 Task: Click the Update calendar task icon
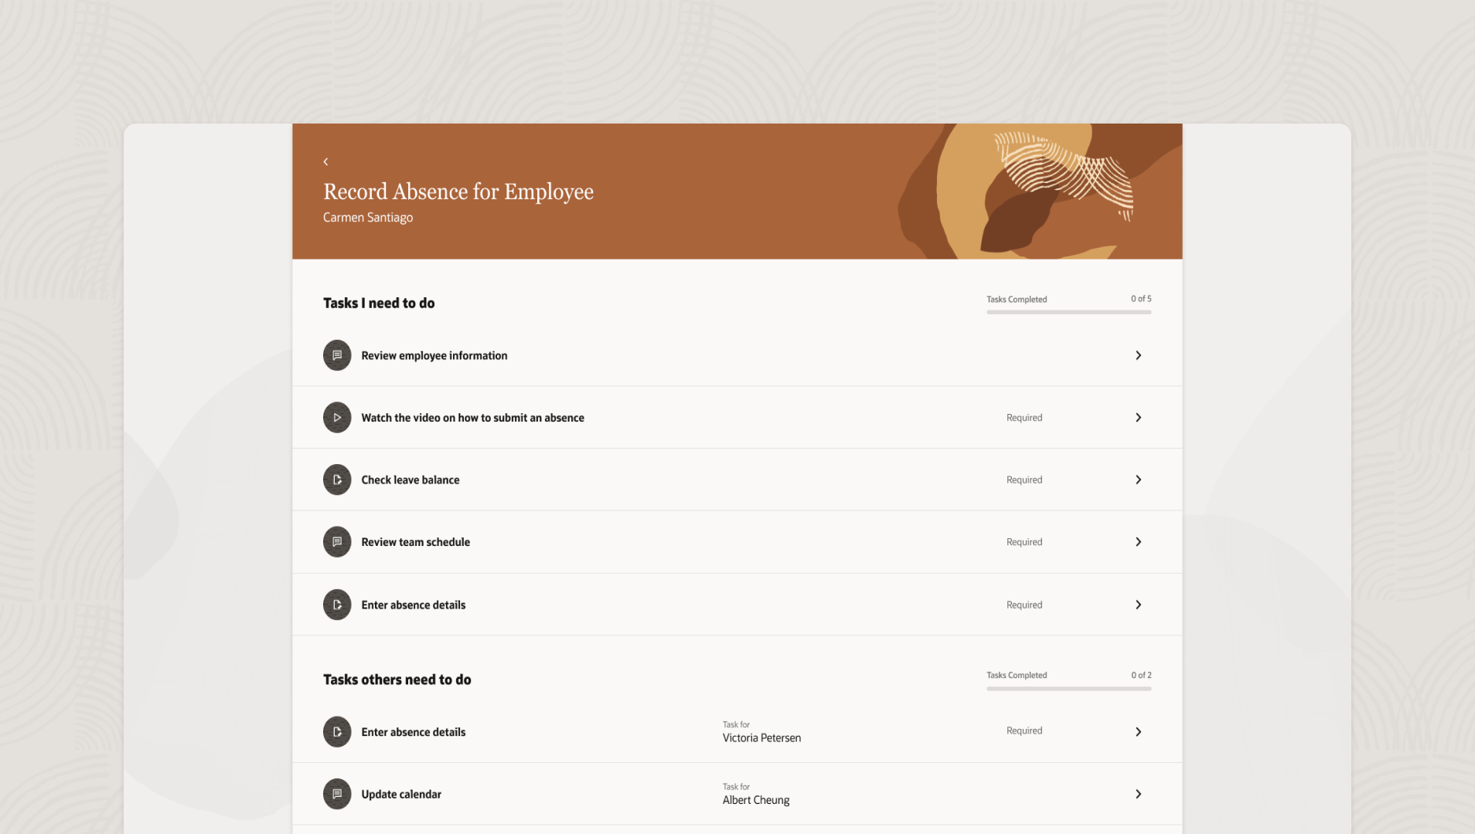(x=337, y=794)
